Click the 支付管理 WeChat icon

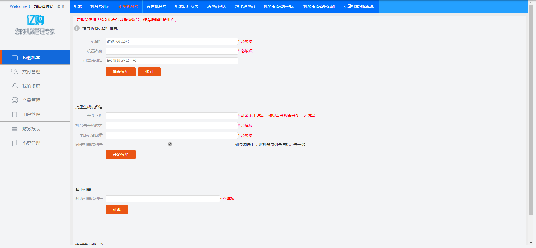pyautogui.click(x=15, y=72)
